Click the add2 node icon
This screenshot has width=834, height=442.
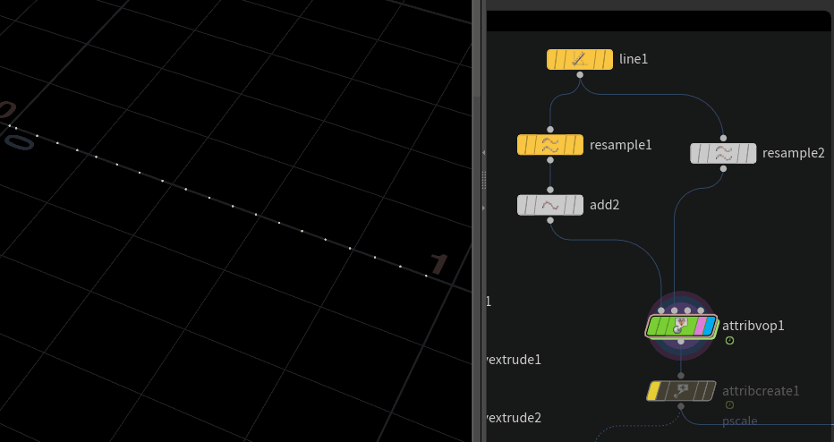point(550,205)
